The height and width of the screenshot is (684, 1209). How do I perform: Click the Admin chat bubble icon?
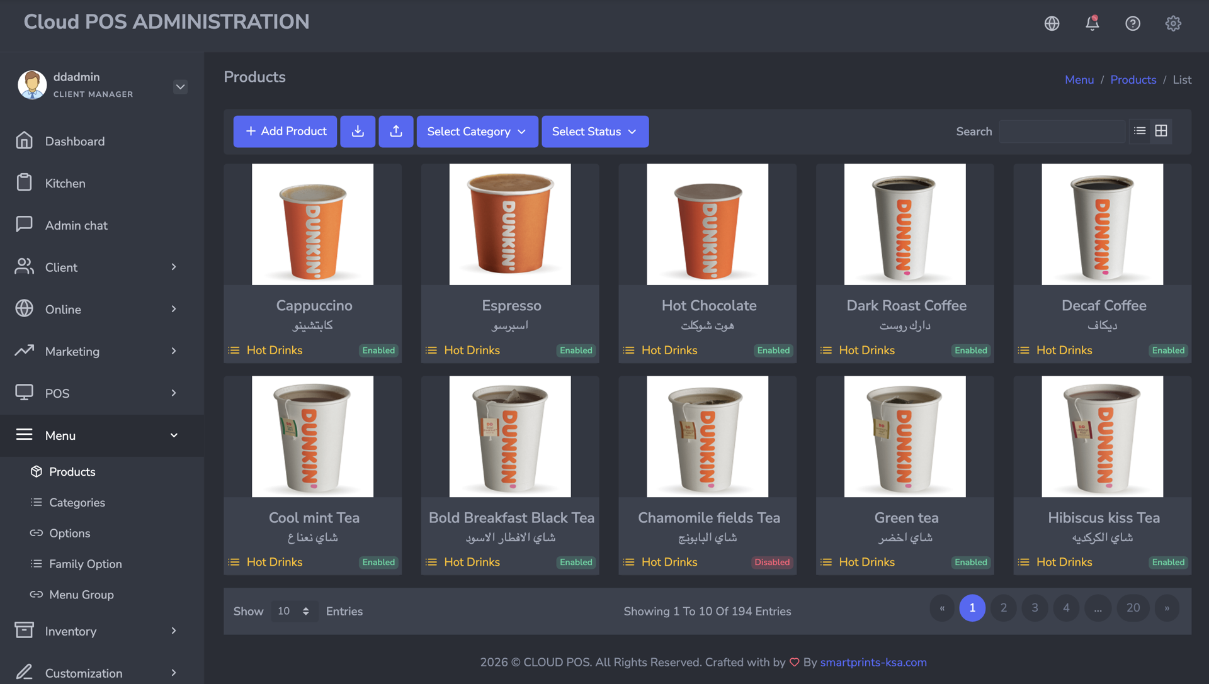(24, 225)
